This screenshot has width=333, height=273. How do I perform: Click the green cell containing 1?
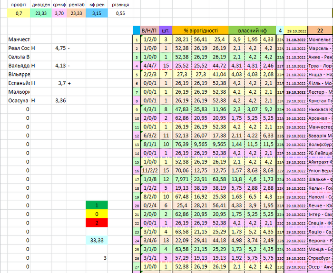[97, 205]
